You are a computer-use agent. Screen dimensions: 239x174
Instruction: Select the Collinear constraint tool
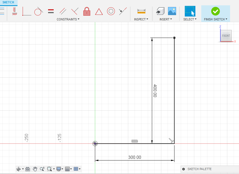[x=123, y=11]
